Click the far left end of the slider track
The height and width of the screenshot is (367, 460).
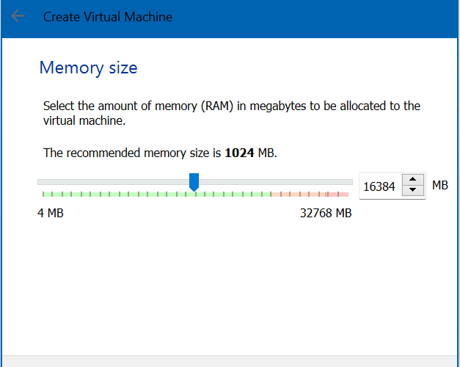40,181
